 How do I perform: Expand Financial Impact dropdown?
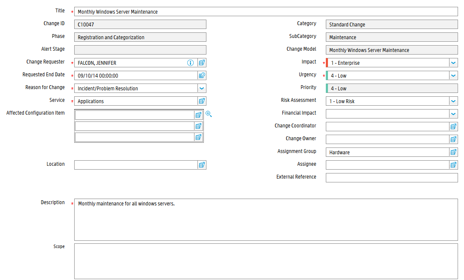click(453, 113)
